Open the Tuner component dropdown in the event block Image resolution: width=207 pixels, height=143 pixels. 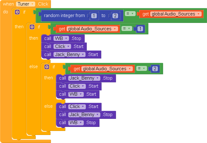(x=26, y=4)
